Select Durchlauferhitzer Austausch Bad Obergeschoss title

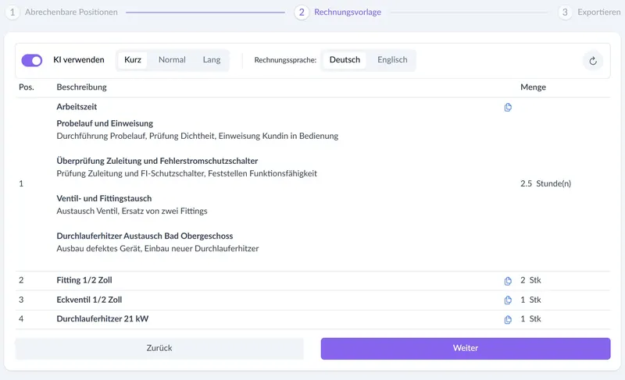145,236
